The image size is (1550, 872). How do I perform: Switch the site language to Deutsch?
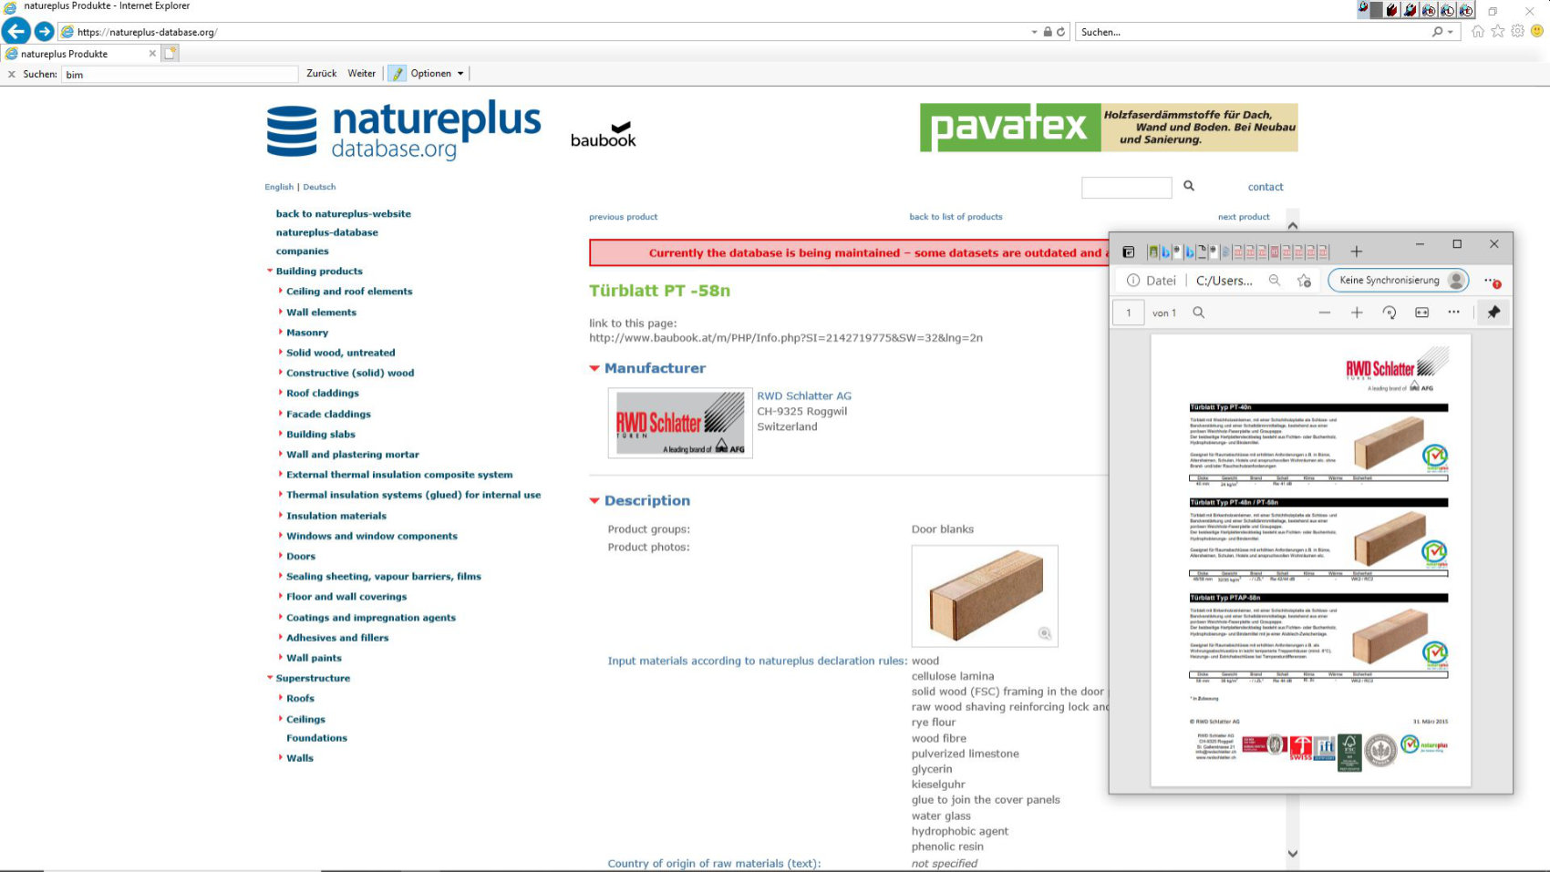coord(319,186)
